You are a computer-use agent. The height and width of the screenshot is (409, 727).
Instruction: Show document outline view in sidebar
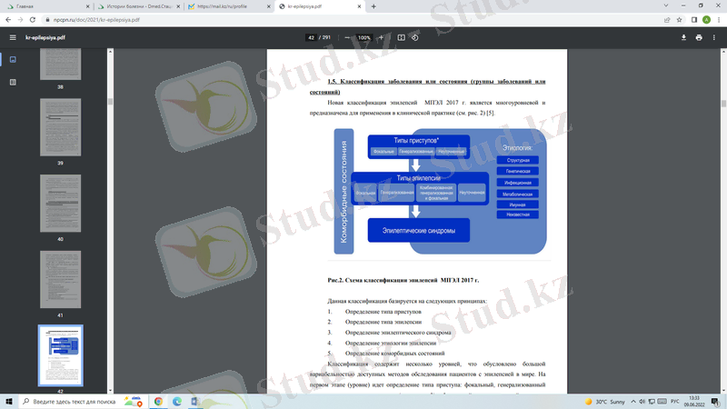(13, 82)
